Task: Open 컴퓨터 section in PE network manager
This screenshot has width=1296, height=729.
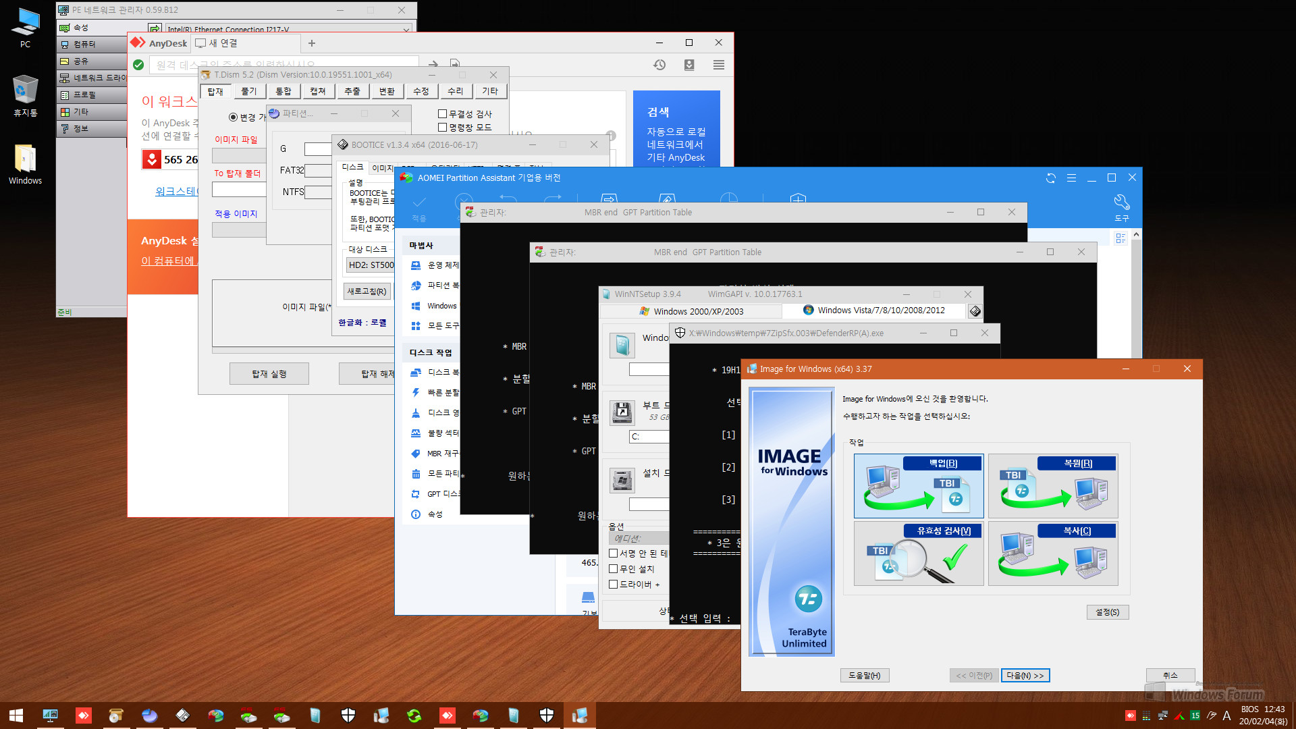Action: click(92, 45)
